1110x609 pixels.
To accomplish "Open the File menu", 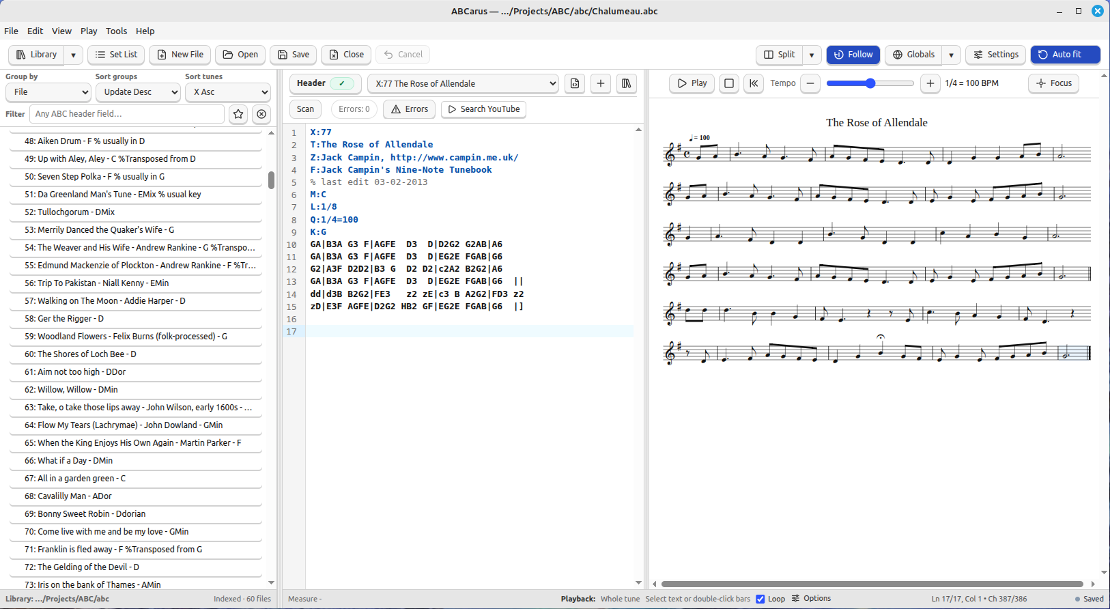I will 12,31.
